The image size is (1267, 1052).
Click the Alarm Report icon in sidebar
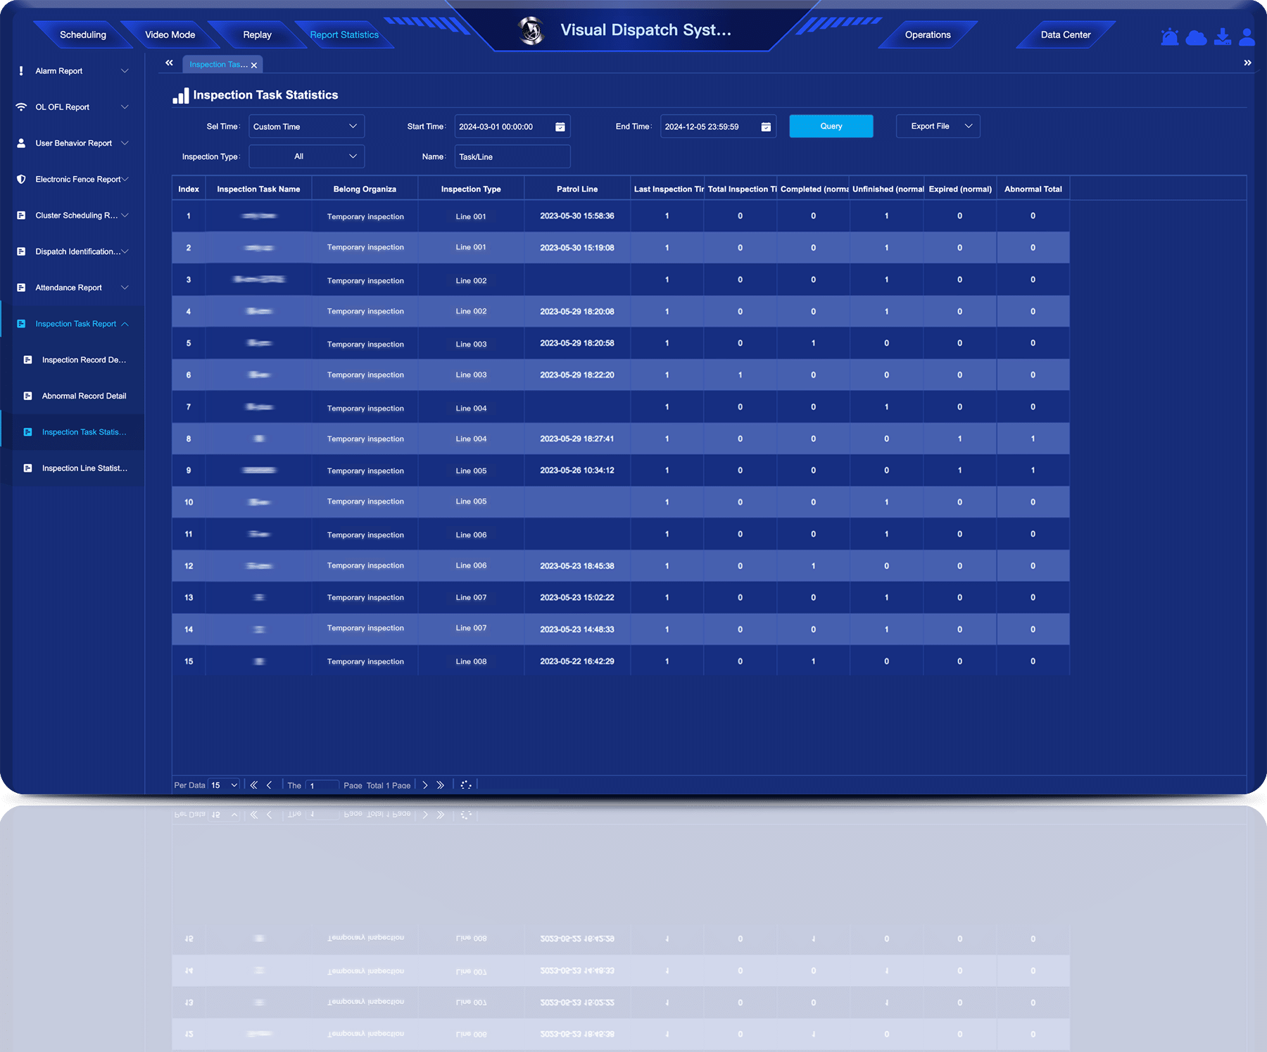click(22, 70)
